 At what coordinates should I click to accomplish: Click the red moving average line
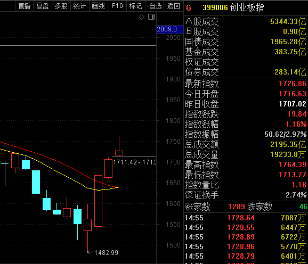[59, 161]
